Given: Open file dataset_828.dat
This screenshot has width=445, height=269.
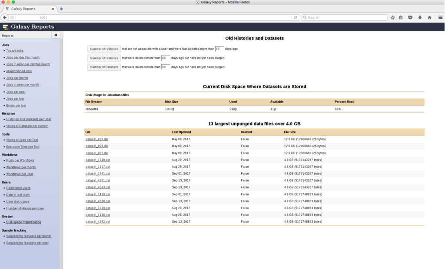Looking at the screenshot, I should [x=97, y=139].
